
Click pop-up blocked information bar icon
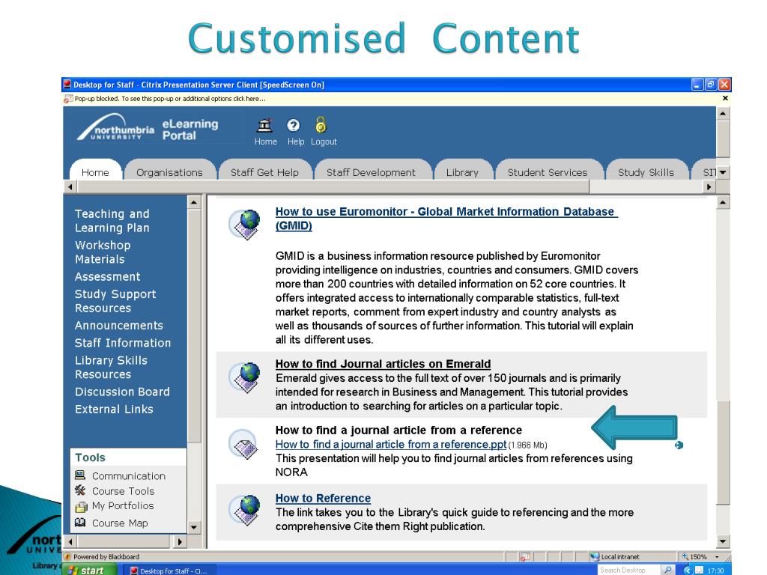[x=68, y=99]
